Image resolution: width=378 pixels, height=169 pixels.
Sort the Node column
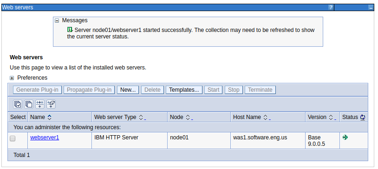pos(188,117)
